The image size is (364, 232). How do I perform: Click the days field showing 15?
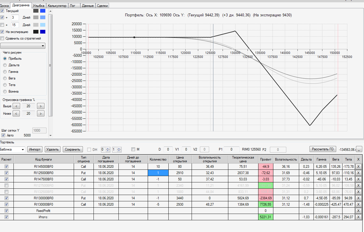[x=15, y=25]
